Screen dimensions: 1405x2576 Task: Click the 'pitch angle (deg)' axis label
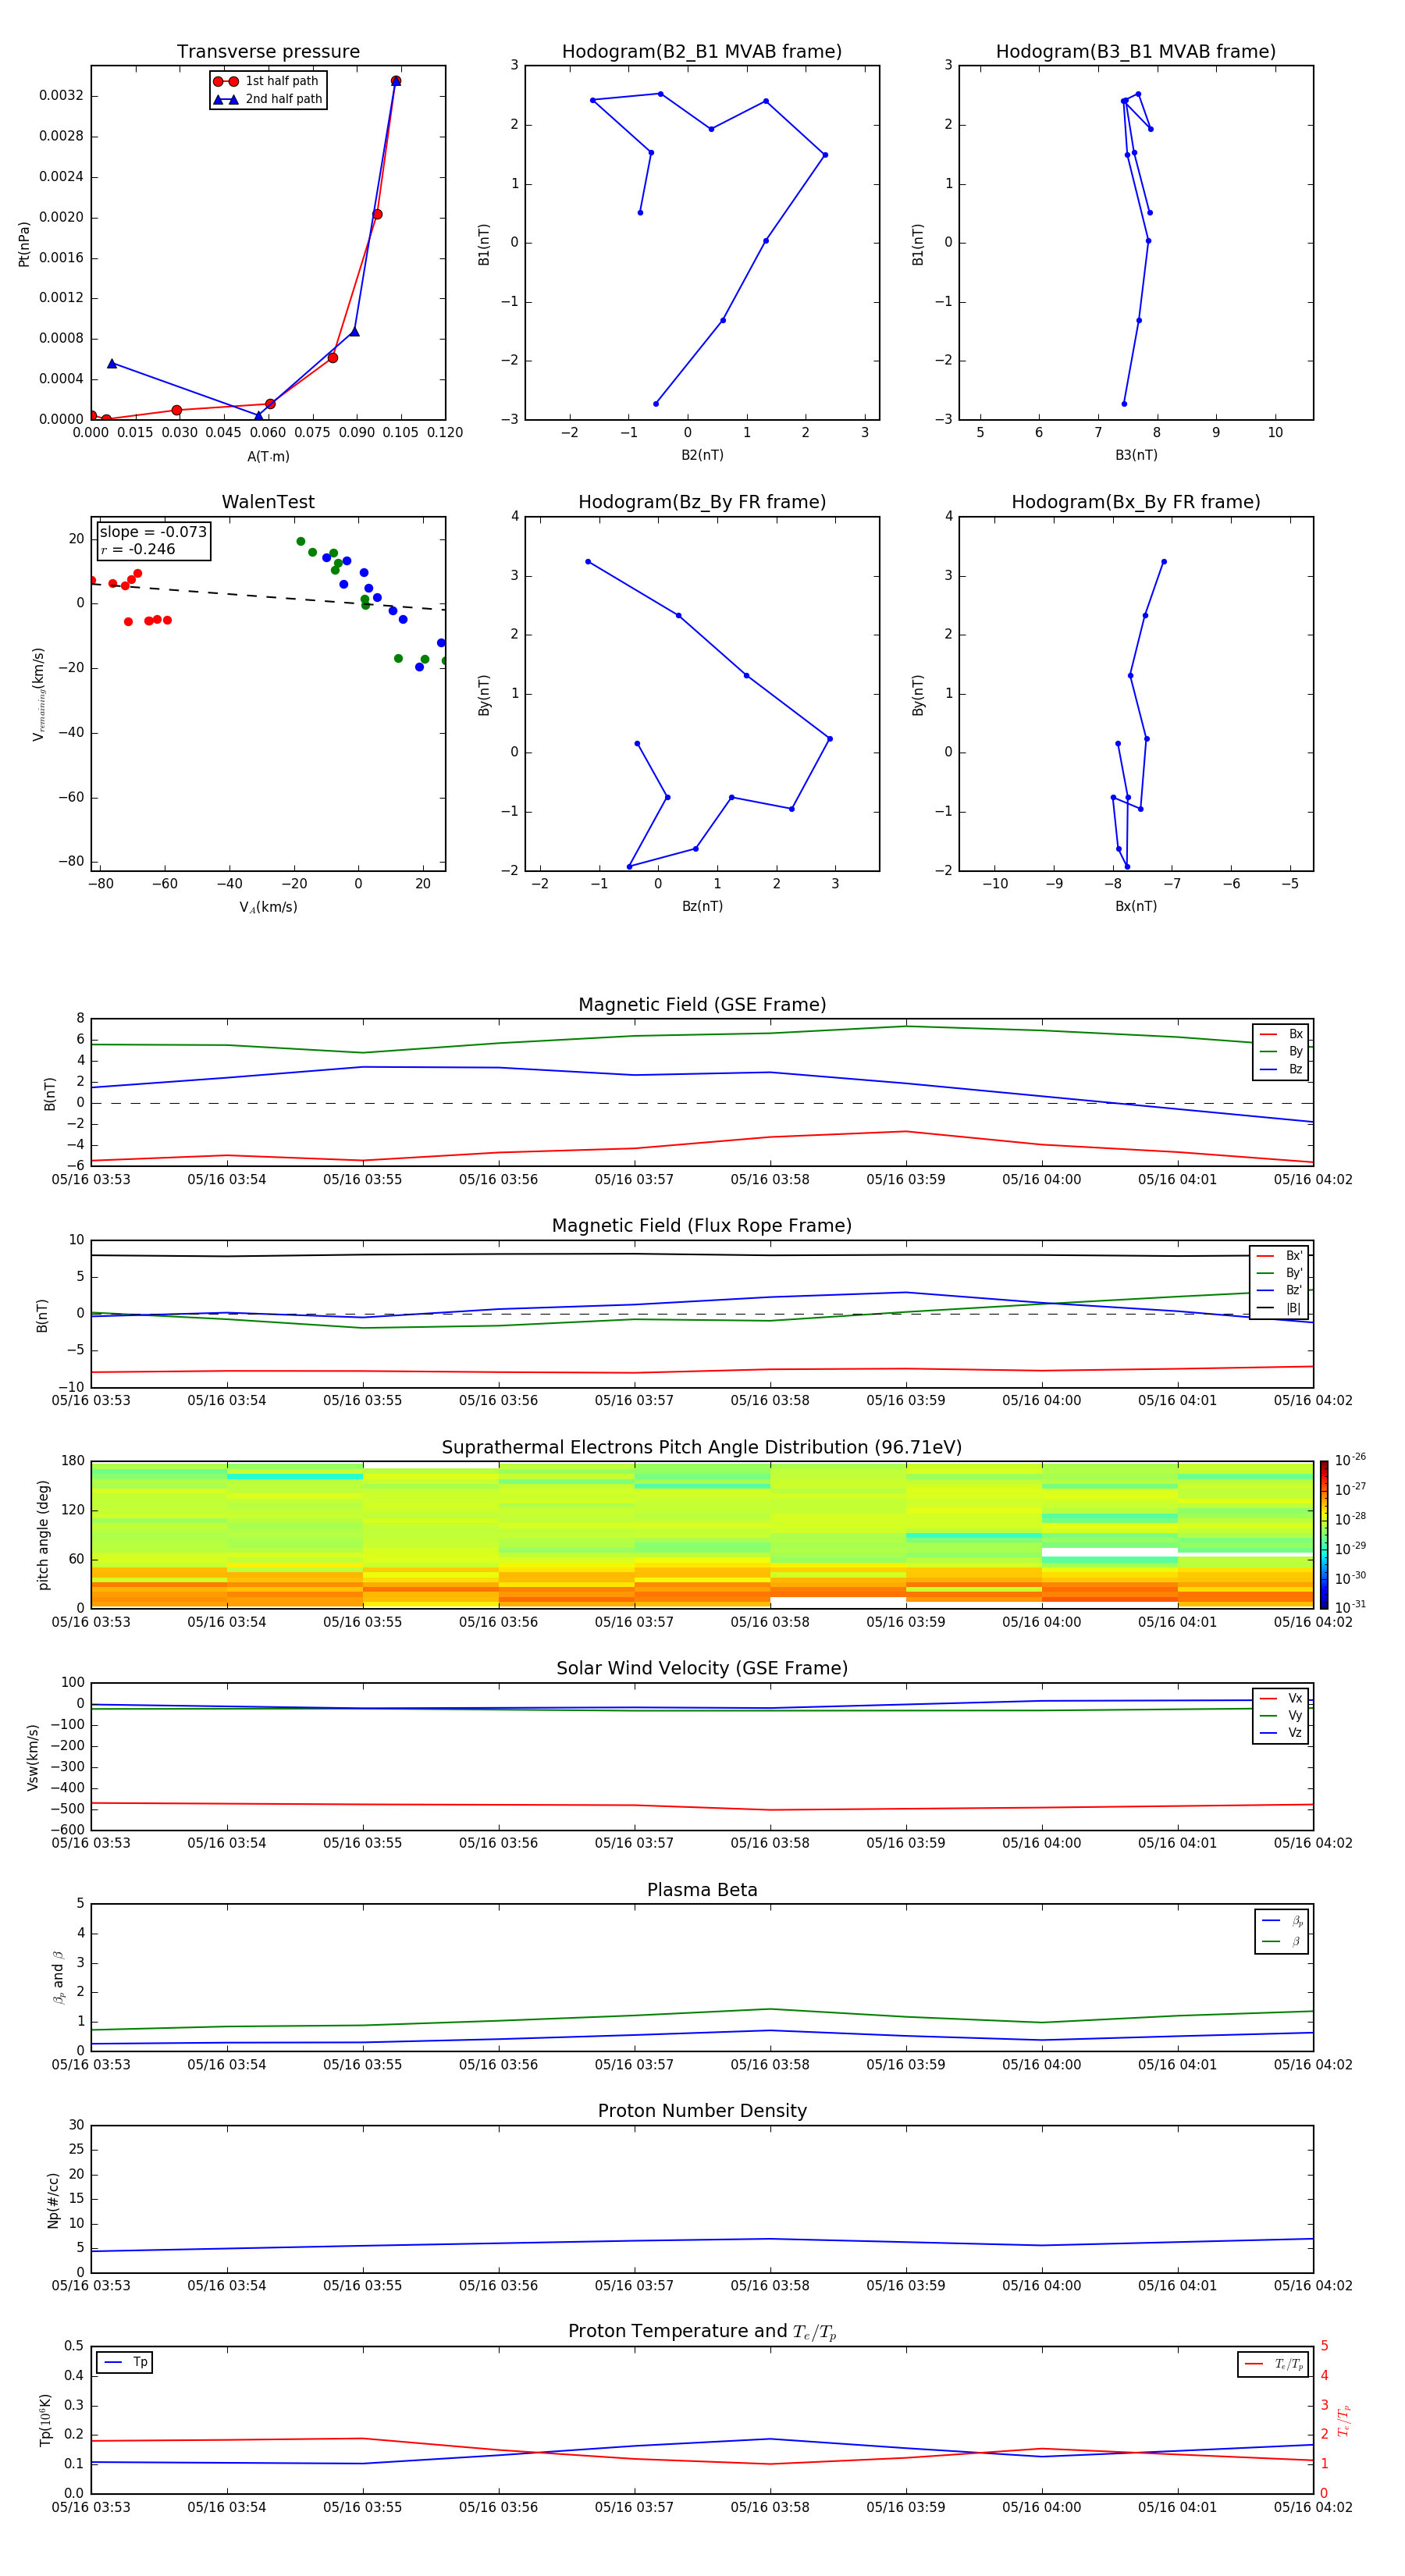(43, 1535)
